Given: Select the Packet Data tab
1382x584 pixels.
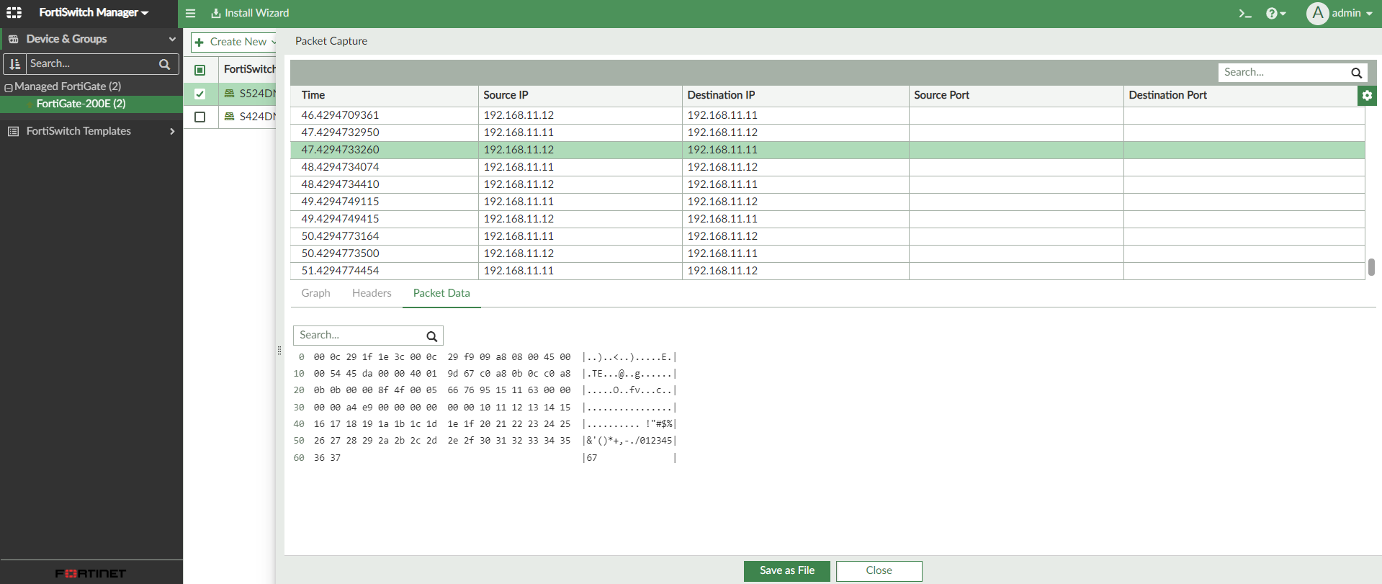Looking at the screenshot, I should pyautogui.click(x=441, y=293).
